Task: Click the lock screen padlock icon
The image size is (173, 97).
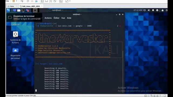Action: (162, 10)
